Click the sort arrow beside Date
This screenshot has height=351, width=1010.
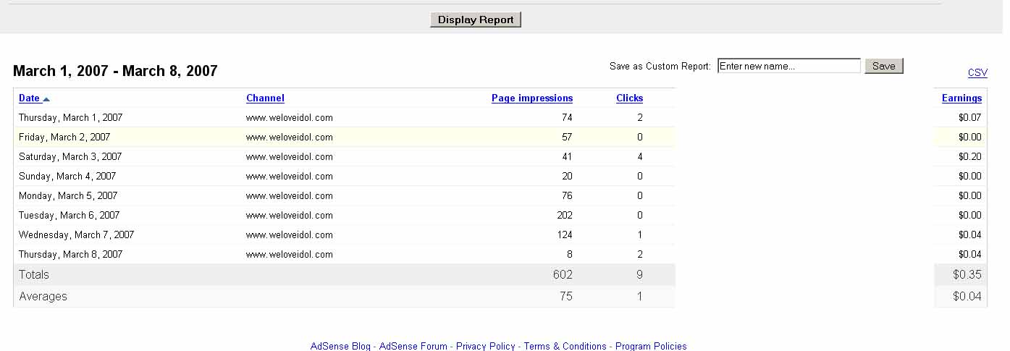point(46,99)
